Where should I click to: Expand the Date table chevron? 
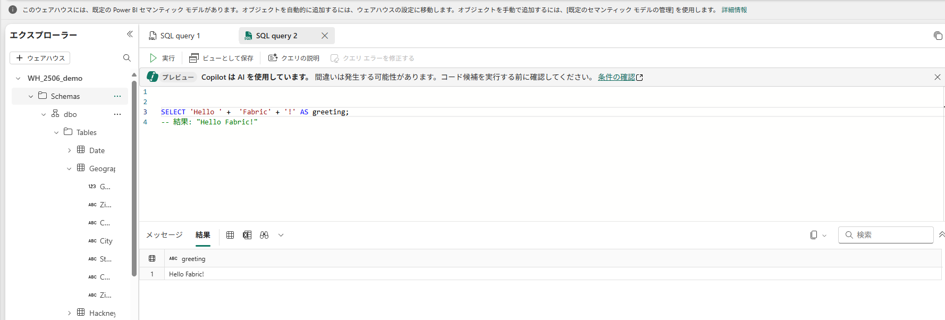click(69, 150)
